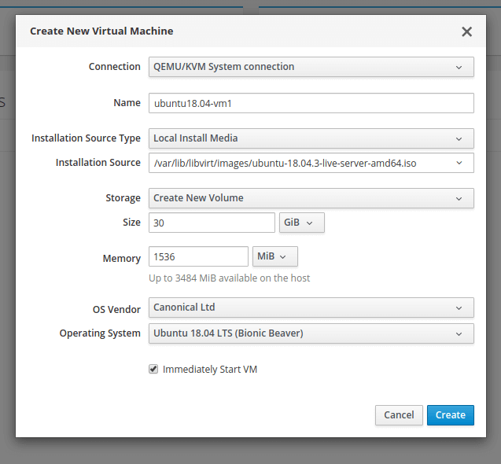Viewport: 501px width, 464px height.
Task: Click the storage Size input field
Action: click(x=212, y=223)
